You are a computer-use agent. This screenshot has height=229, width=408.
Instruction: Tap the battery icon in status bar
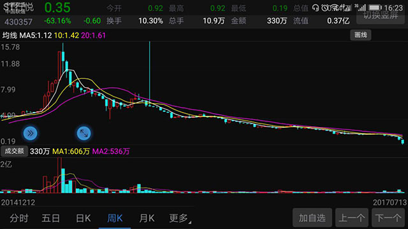(375, 8)
